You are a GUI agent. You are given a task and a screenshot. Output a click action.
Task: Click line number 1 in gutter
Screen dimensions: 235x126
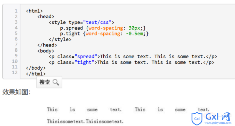click(x=16, y=11)
